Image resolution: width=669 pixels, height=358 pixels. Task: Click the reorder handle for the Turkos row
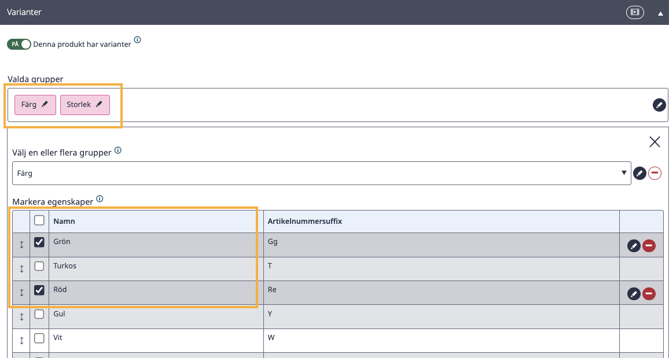coord(21,269)
